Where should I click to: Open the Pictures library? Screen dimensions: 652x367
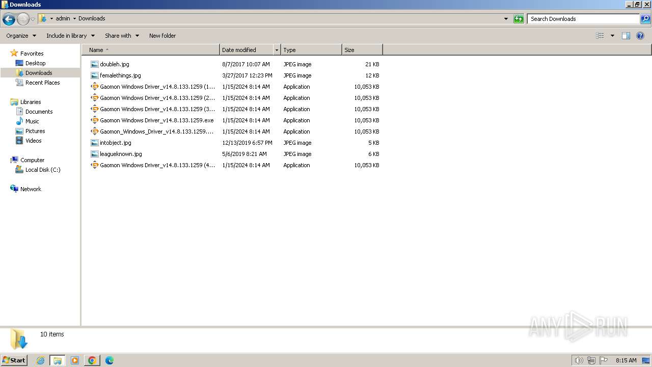coord(35,131)
